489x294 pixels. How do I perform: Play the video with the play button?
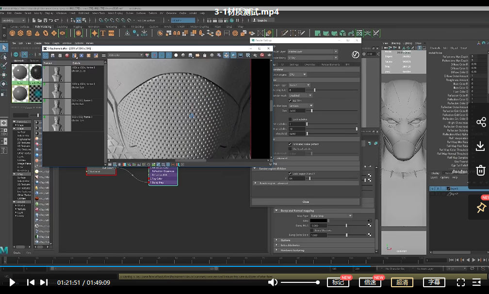pos(12,282)
